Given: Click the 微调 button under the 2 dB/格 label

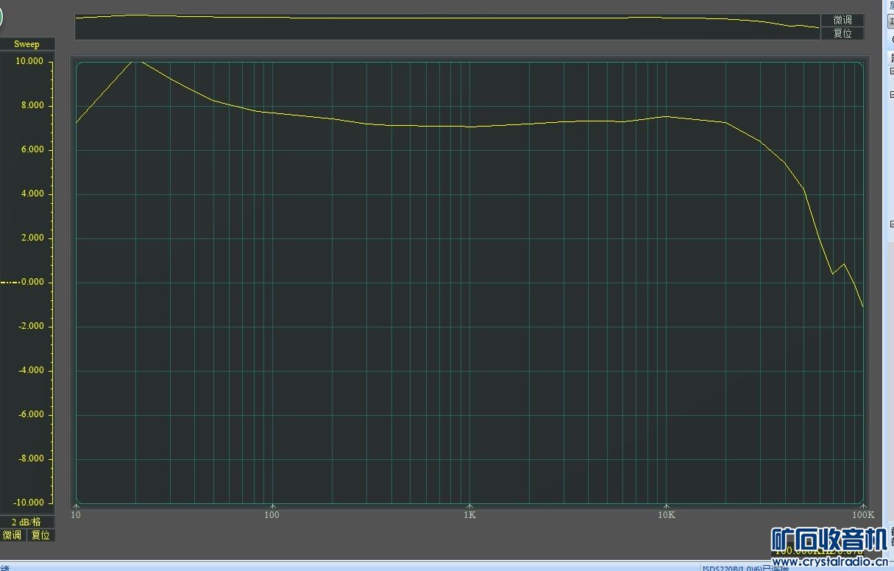Looking at the screenshot, I should tap(13, 535).
